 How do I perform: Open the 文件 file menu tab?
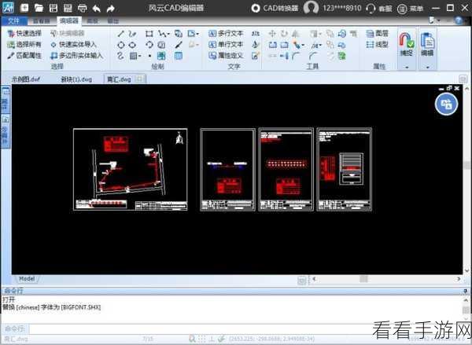(x=14, y=20)
